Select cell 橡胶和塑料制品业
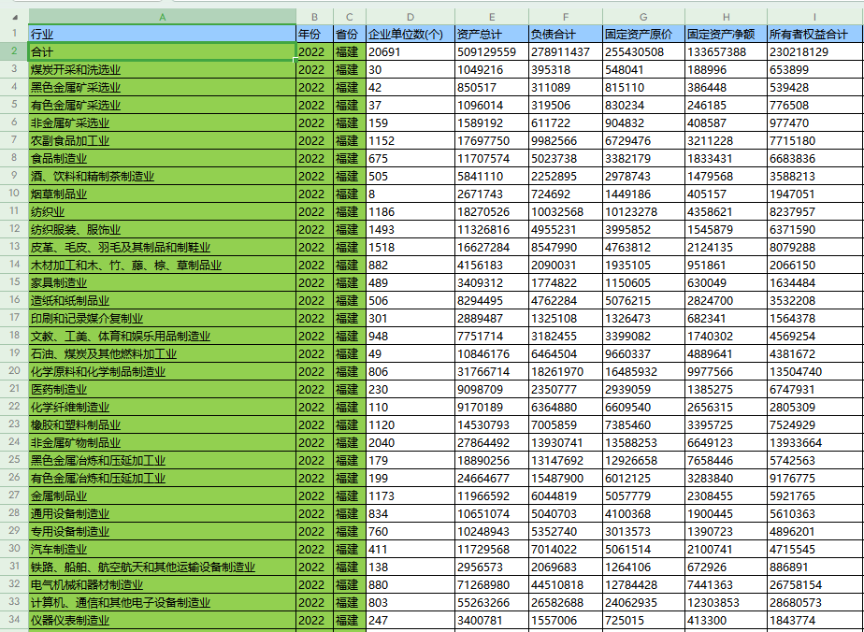This screenshot has height=632, width=864. click(x=162, y=424)
